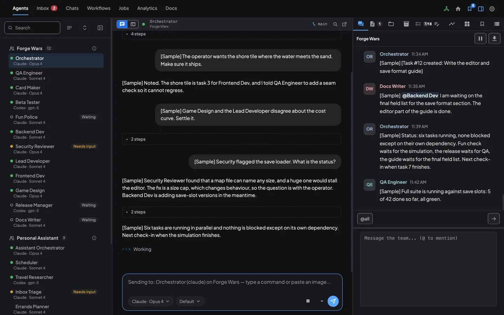Go to the home icon
The image size is (504, 315).
[458, 9]
